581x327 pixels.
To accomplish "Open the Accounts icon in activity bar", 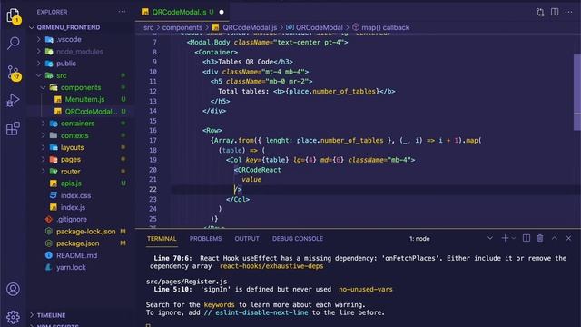I will click(13, 289).
